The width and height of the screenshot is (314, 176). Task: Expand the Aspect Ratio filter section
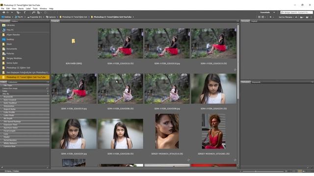(25, 109)
